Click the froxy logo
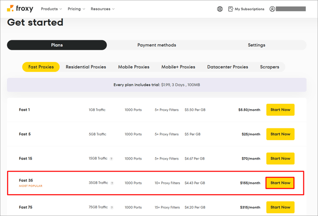318x216 pixels. pos(20,9)
